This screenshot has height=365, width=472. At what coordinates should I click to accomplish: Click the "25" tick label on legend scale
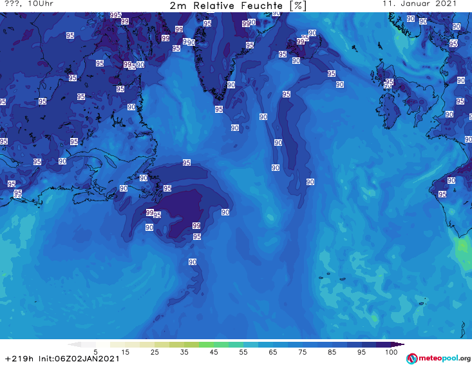[155, 351]
